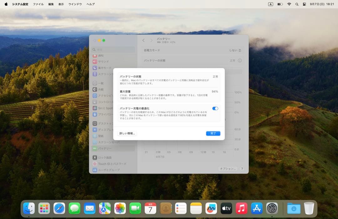Open Safari from the Dock
338x219 pixels.
tap(59, 208)
